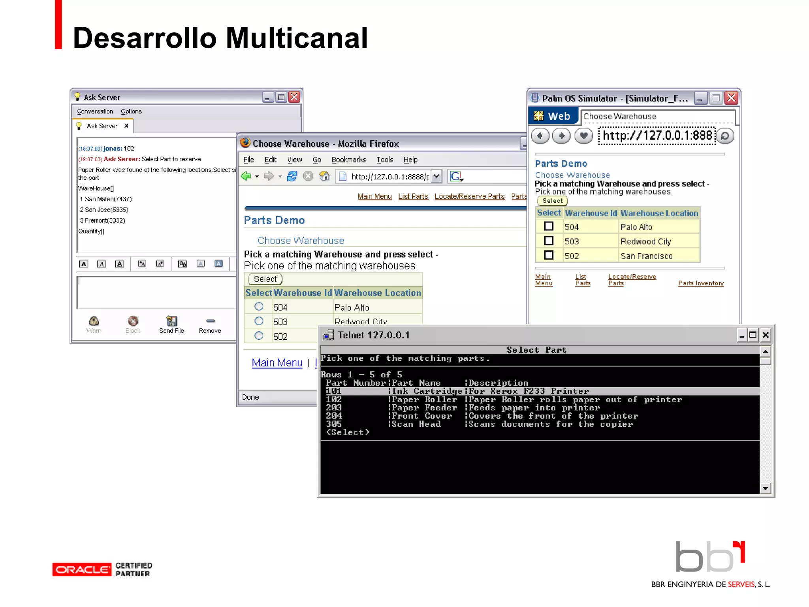
Task: Open the Tools menu in Firefox
Action: tap(384, 160)
